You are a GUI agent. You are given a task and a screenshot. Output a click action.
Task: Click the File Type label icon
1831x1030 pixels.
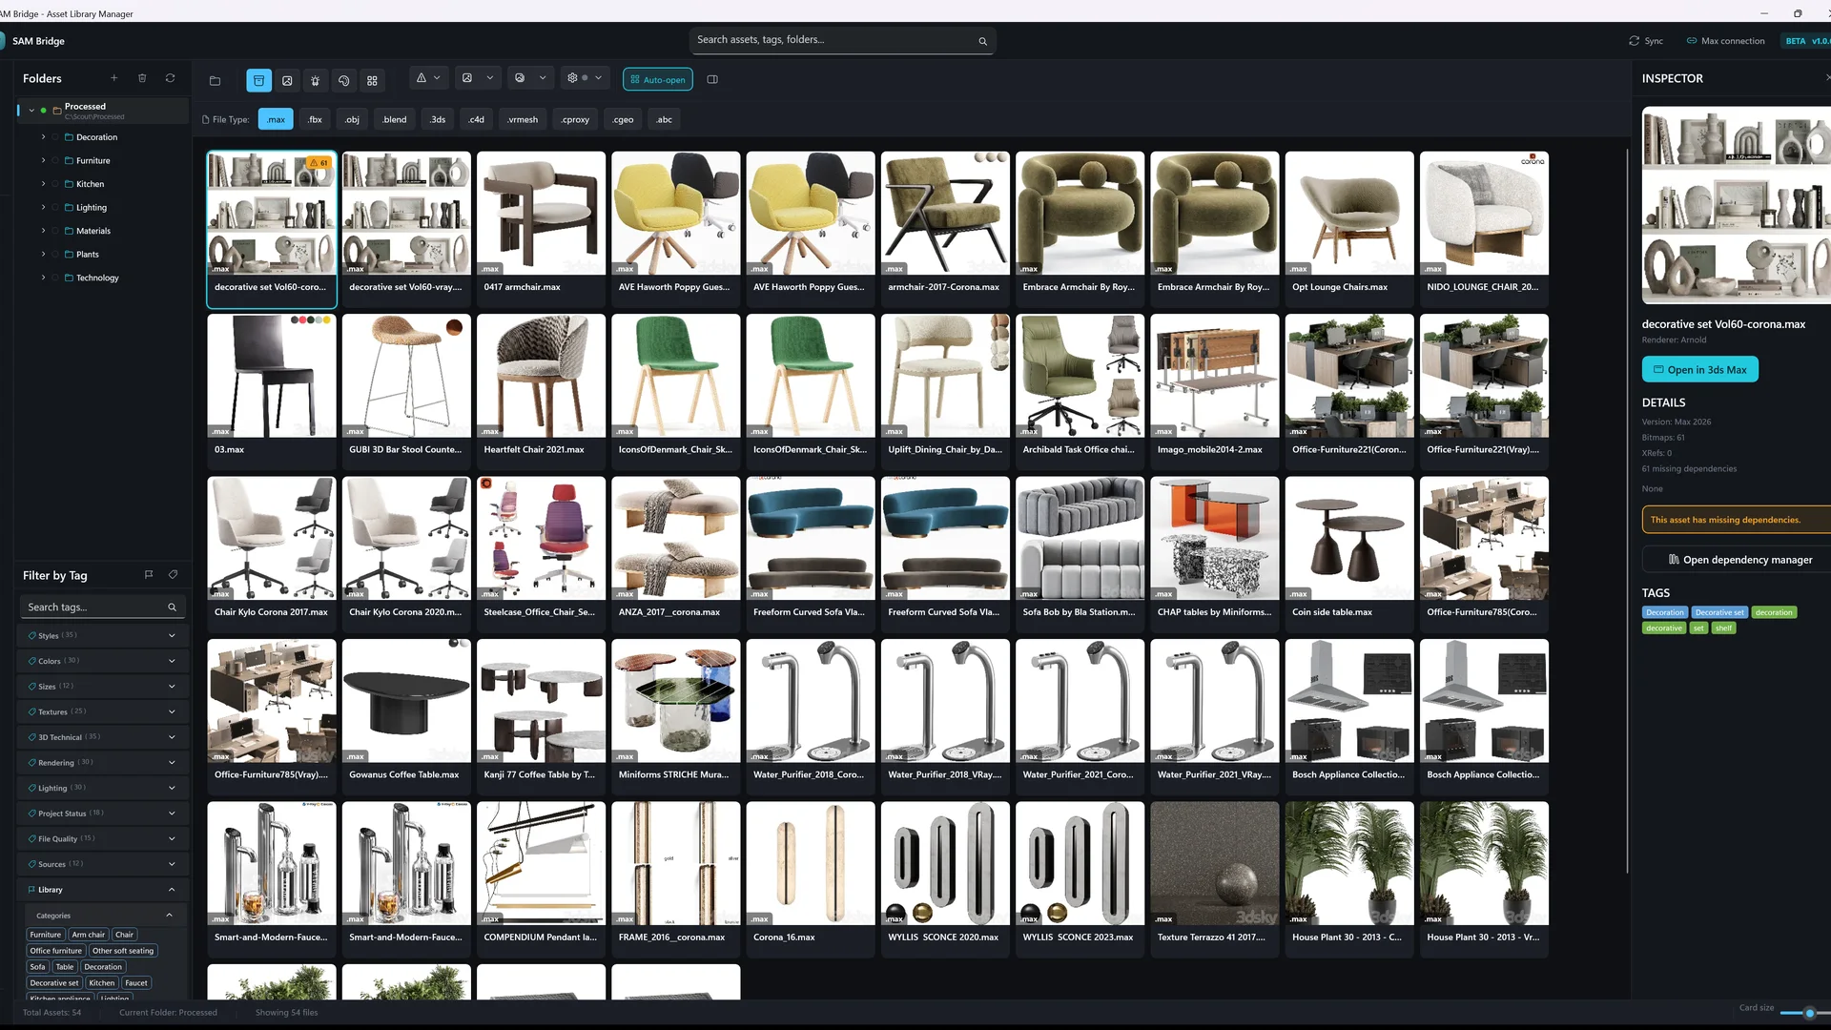(x=206, y=119)
